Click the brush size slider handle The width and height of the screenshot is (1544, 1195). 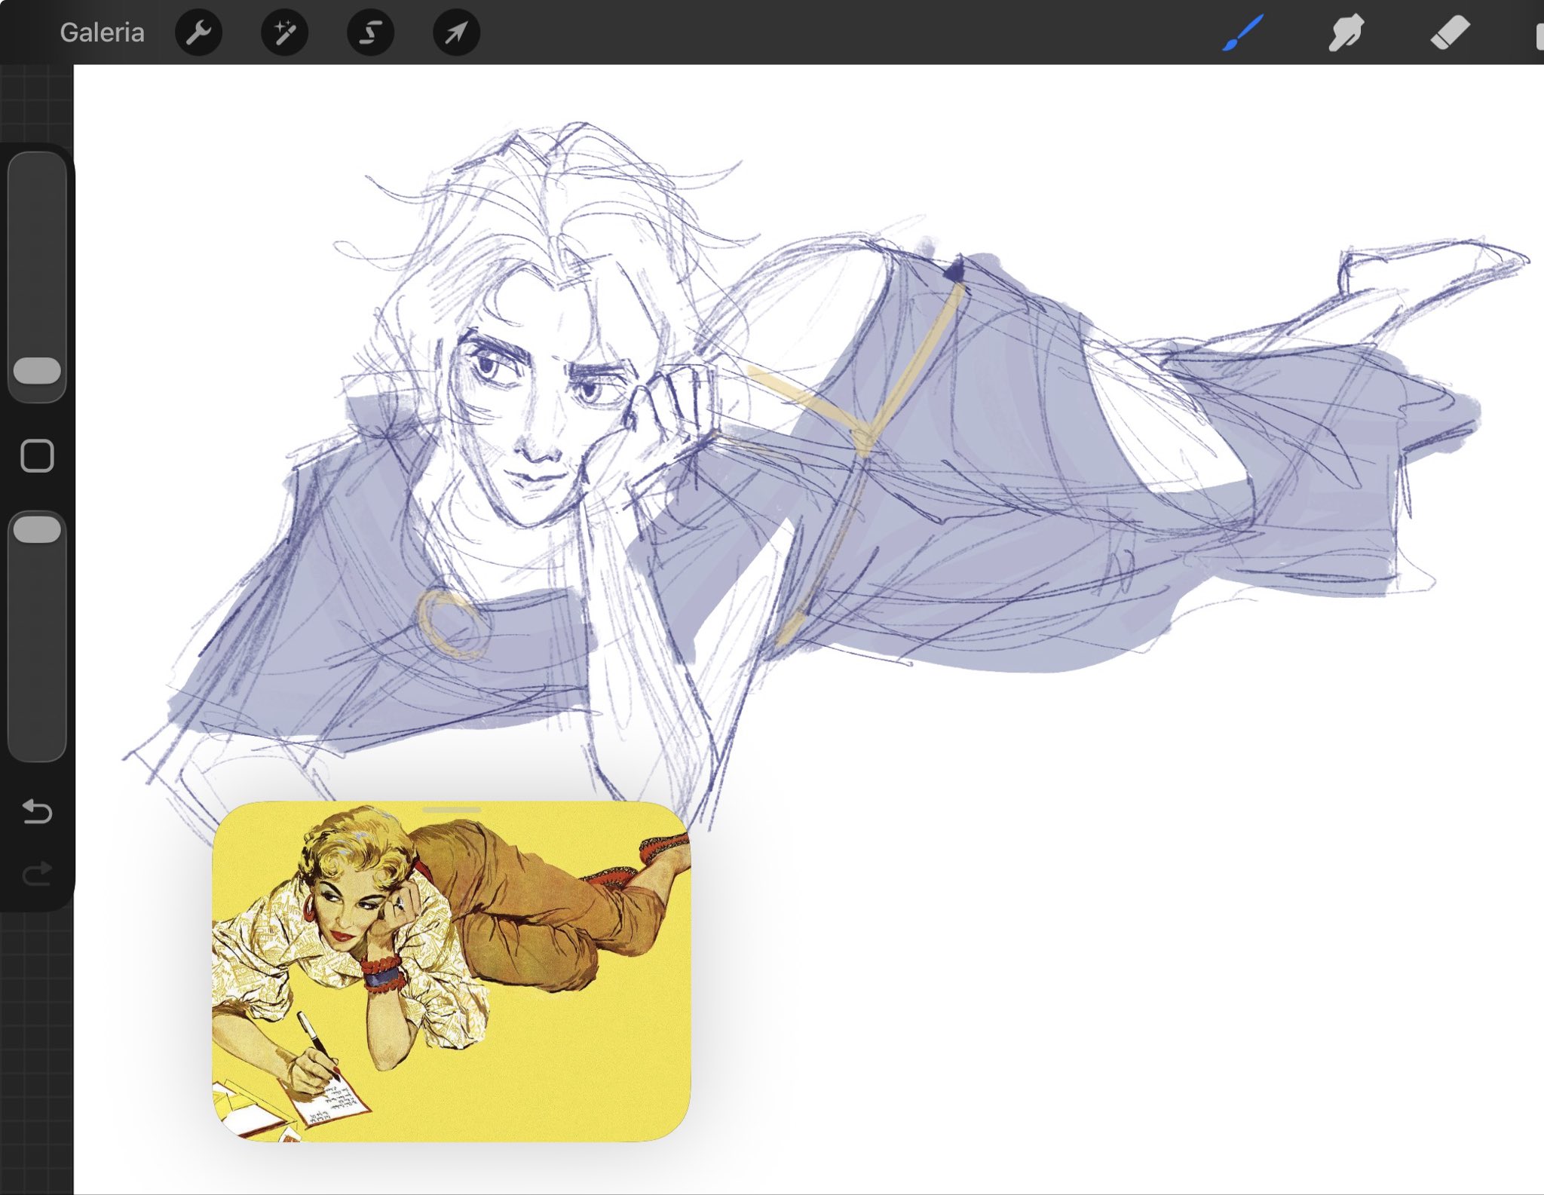tap(37, 371)
